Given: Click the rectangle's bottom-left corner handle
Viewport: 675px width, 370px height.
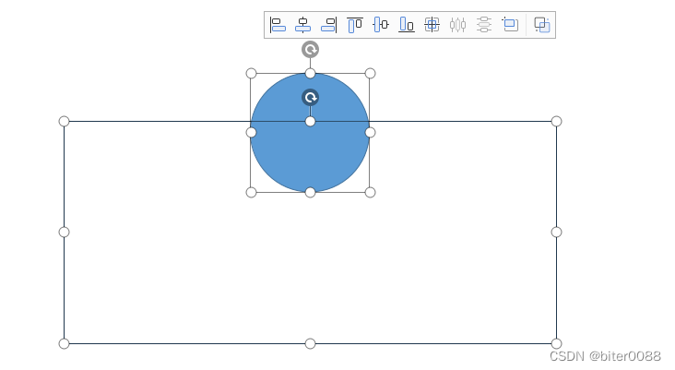Looking at the screenshot, I should click(x=64, y=343).
